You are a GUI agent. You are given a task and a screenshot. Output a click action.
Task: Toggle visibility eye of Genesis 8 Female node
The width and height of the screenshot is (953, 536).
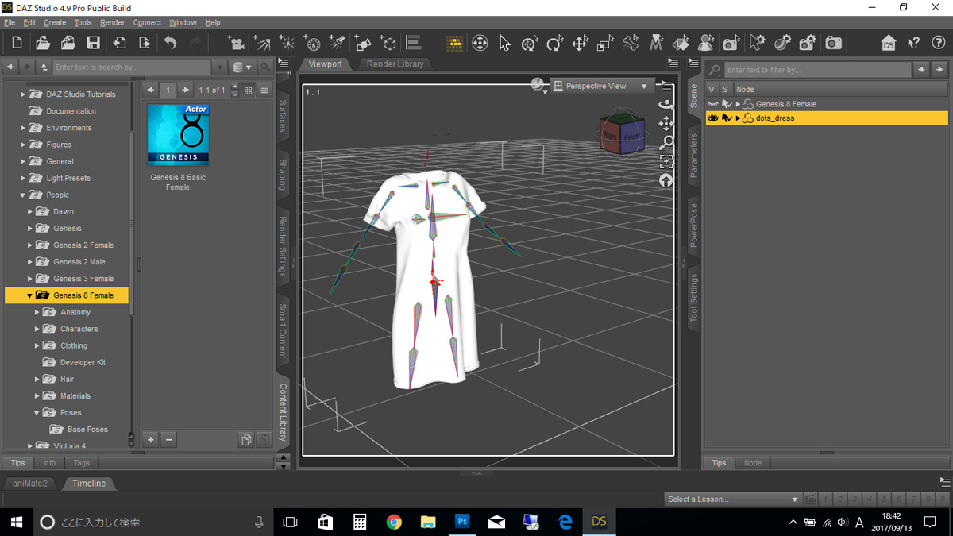point(712,104)
